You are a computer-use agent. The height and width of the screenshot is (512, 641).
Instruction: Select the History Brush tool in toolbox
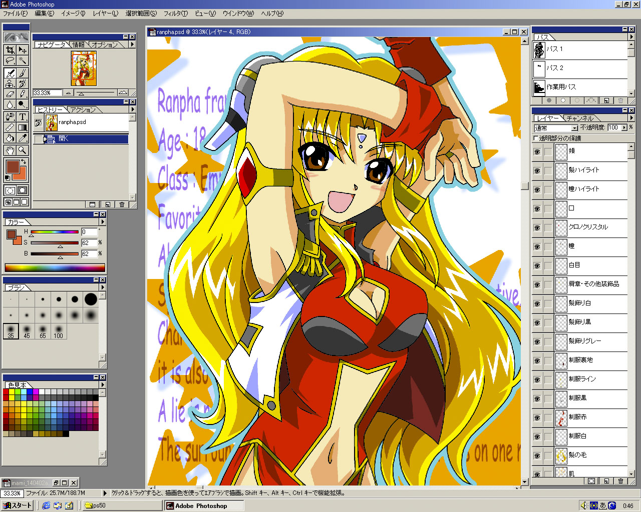pos(23,83)
